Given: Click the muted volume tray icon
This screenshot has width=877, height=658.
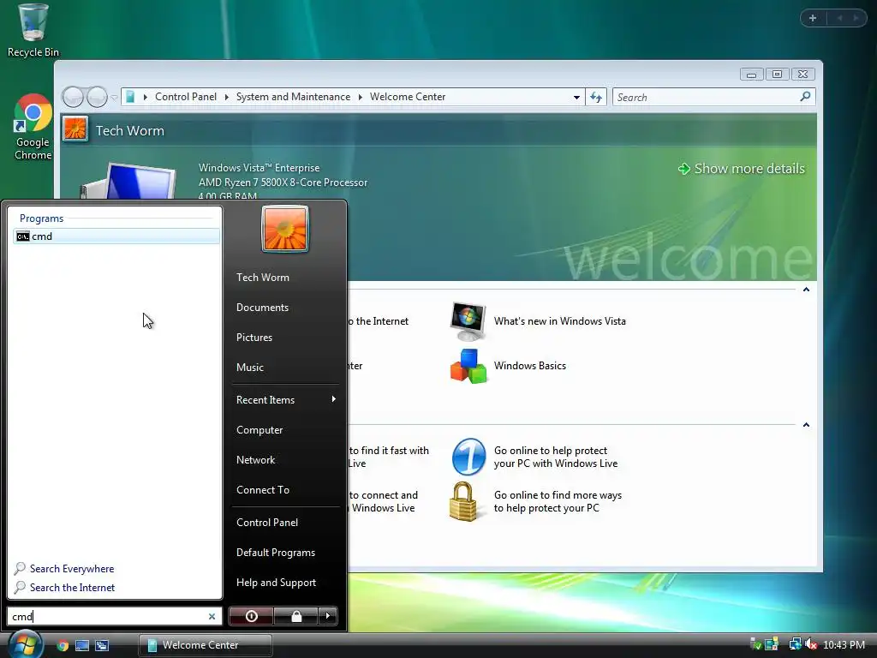Looking at the screenshot, I should click(811, 644).
